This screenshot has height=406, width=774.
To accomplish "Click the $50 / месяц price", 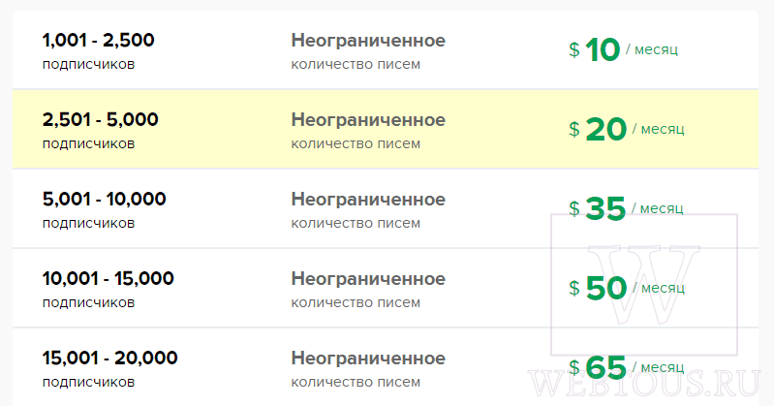I will click(x=627, y=289).
